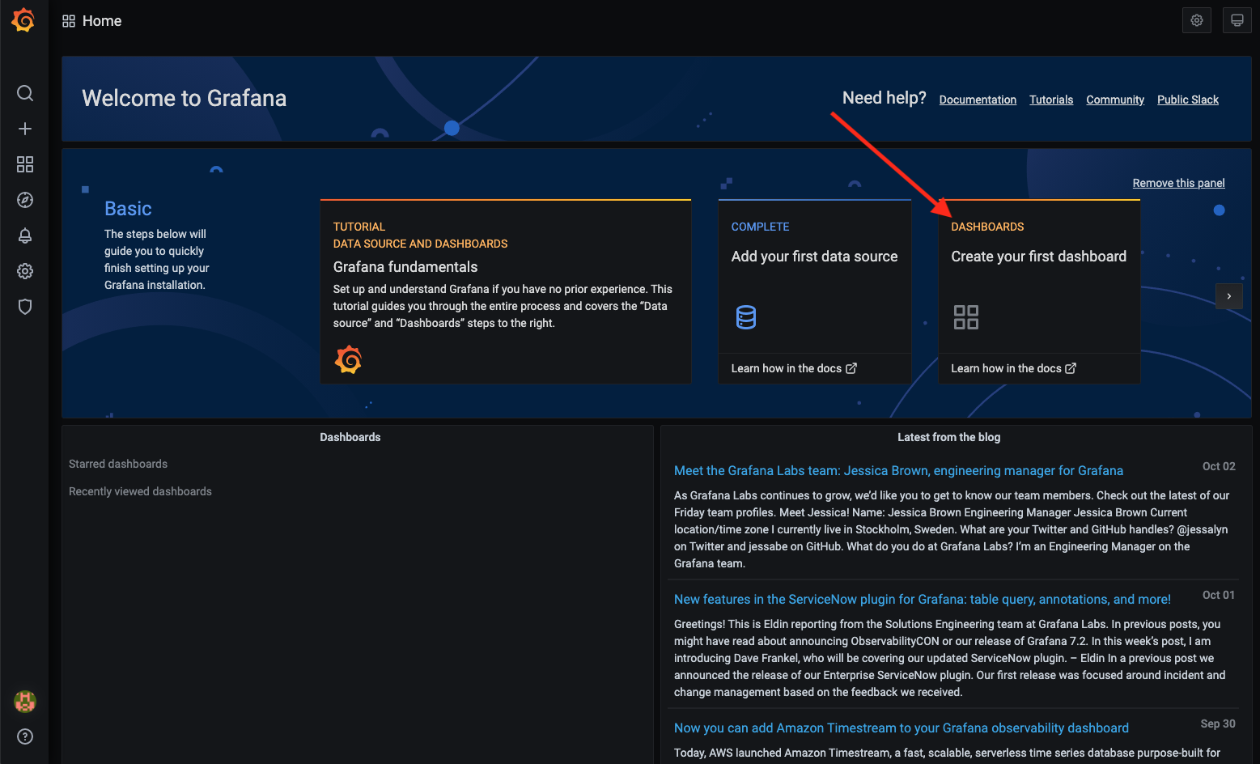Viewport: 1260px width, 764px height.
Task: Open Amazon Timestream blog post
Action: point(902,728)
